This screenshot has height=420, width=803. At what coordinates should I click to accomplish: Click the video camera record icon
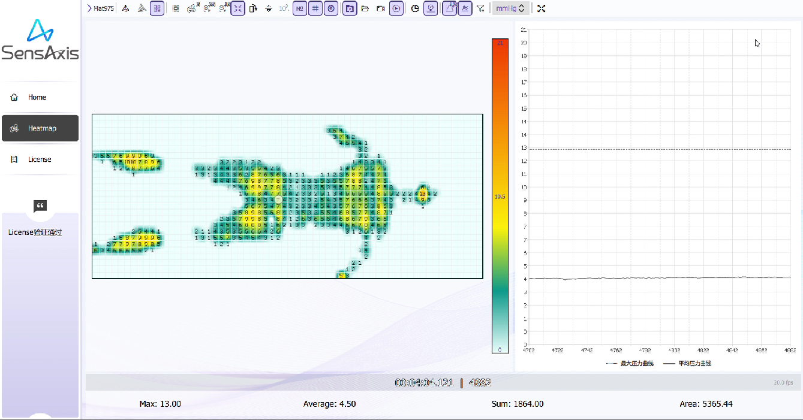coord(380,8)
